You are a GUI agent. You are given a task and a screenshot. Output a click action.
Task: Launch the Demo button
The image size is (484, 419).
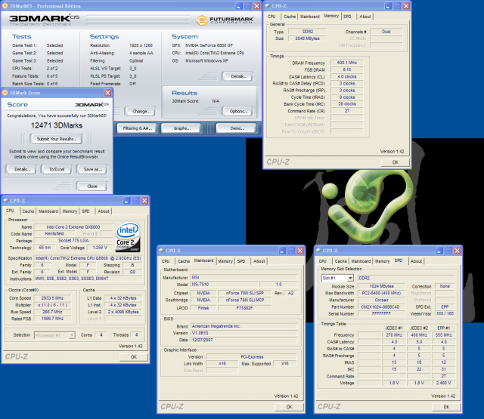pos(237,128)
